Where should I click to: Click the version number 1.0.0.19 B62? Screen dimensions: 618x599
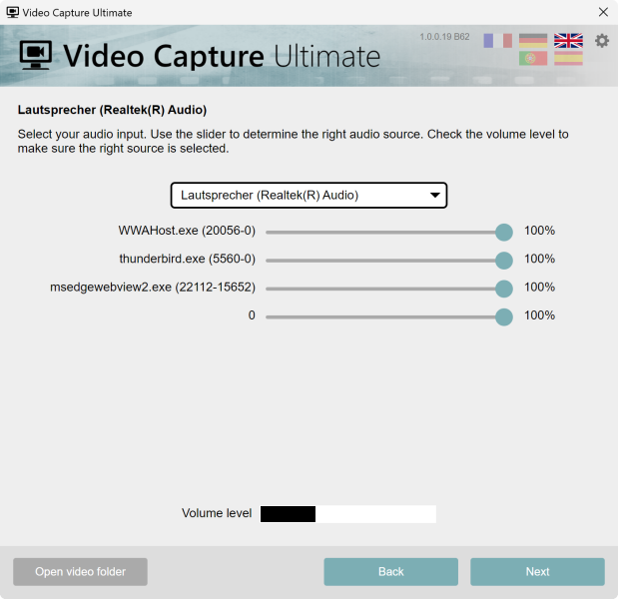pyautogui.click(x=445, y=37)
